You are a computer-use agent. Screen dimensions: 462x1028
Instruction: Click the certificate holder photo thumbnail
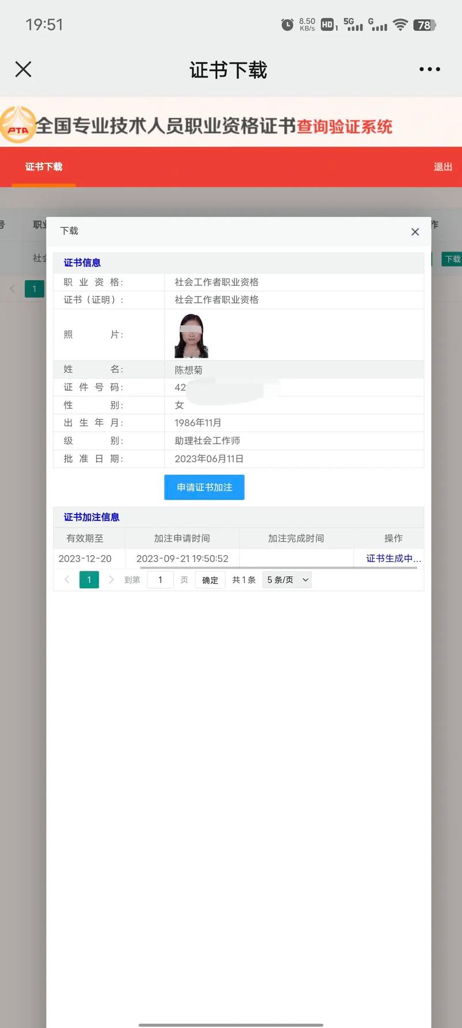[x=191, y=336]
